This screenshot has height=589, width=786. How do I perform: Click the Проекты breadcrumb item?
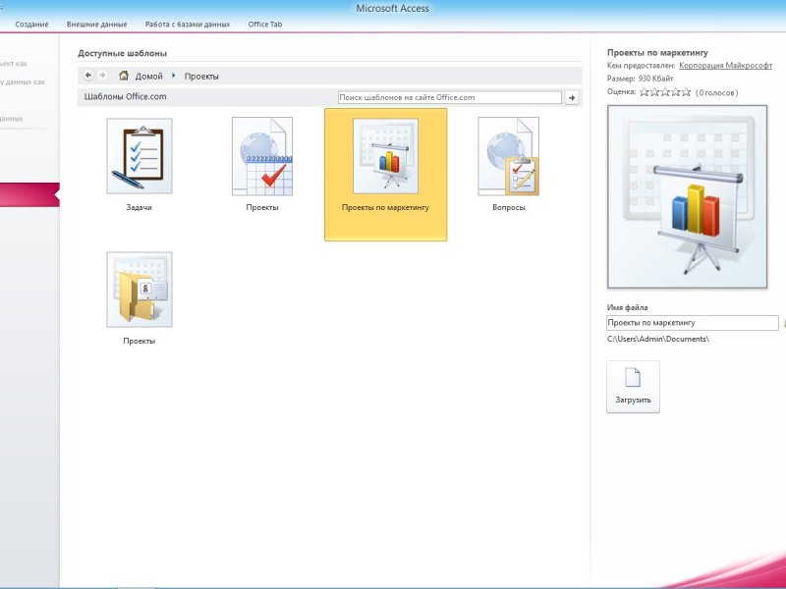click(x=201, y=77)
